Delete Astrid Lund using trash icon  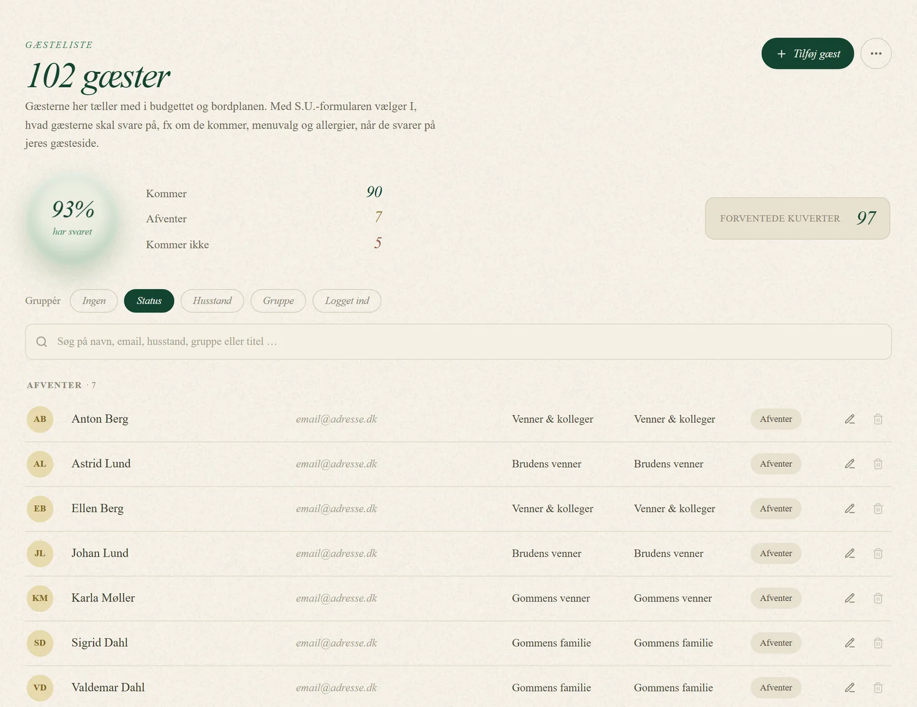[x=878, y=464]
